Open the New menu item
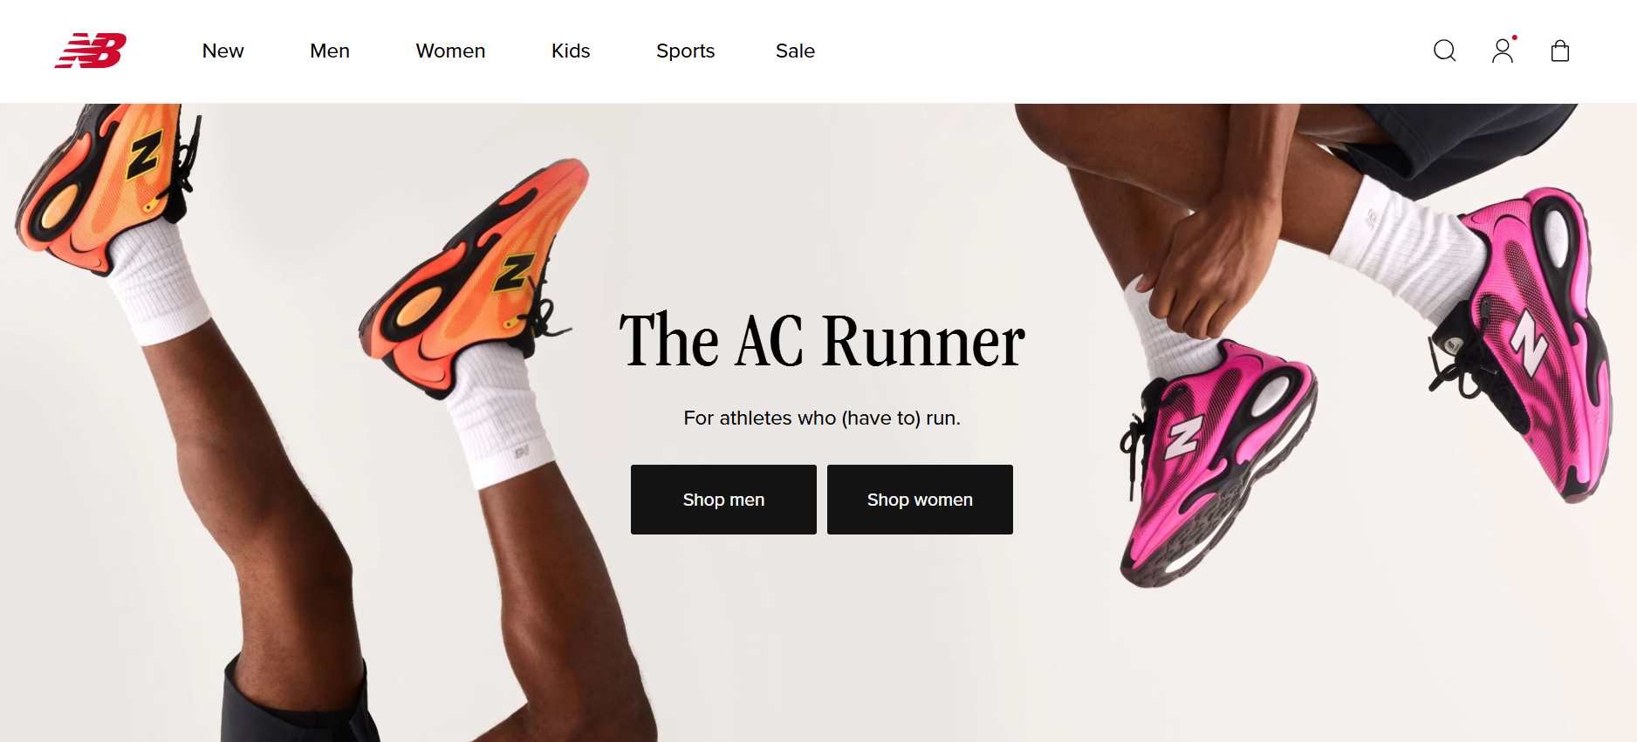This screenshot has height=742, width=1637. click(x=223, y=51)
